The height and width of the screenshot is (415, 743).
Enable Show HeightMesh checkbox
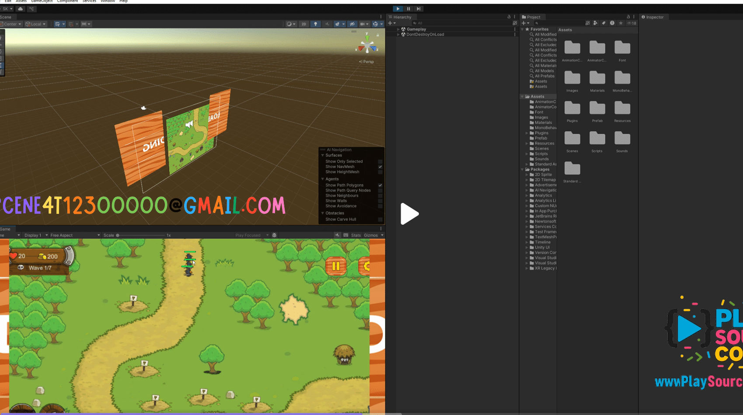click(380, 172)
